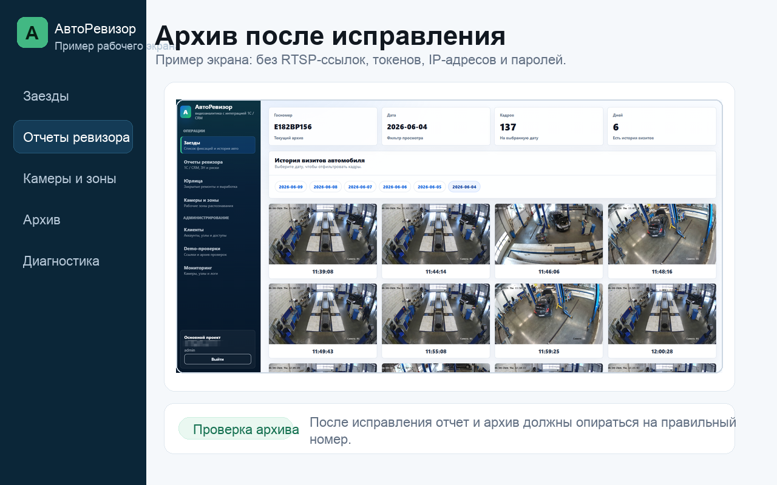This screenshot has width=777, height=485.
Task: Select the highlighted 2026-06-04 date chip
Action: coord(464,187)
